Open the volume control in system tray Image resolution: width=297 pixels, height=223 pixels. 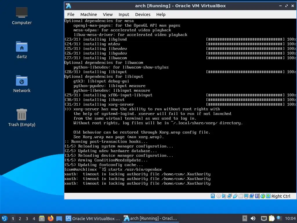point(253,218)
